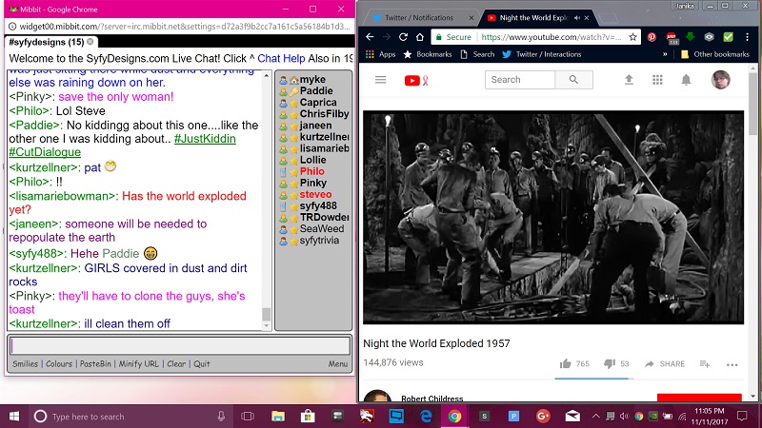This screenshot has height=428, width=762.
Task: Open the YouTube hamburger guide menu
Action: click(380, 80)
